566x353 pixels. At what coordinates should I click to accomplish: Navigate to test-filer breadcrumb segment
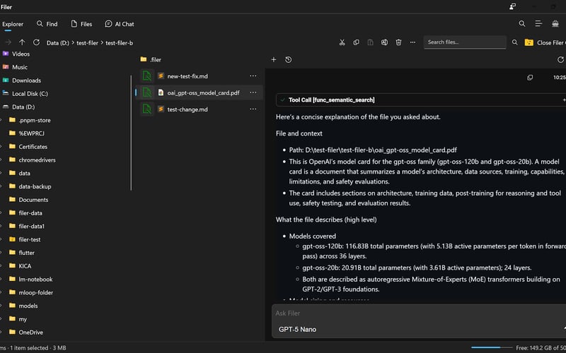[x=87, y=43]
